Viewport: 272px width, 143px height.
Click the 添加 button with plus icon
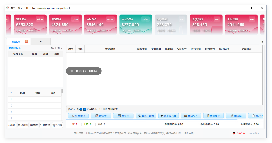[x=169, y=116]
